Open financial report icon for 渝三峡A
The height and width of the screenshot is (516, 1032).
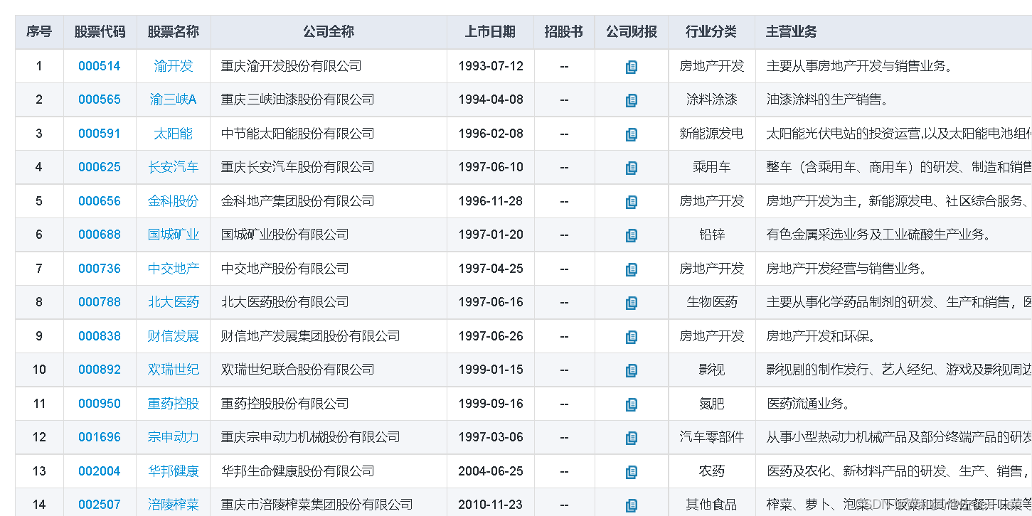pos(632,100)
